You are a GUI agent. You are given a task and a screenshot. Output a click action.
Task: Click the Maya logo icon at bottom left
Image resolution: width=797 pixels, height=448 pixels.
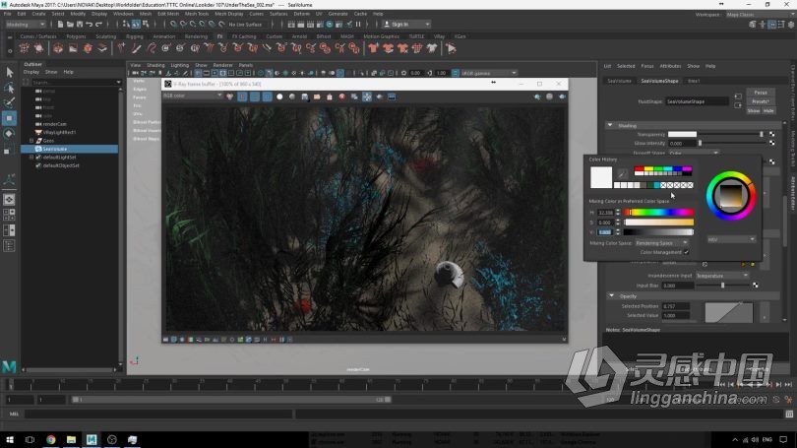tap(9, 366)
